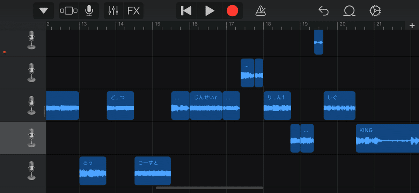
Task: Tap bar 17 on the ruler
Action: point(231,24)
